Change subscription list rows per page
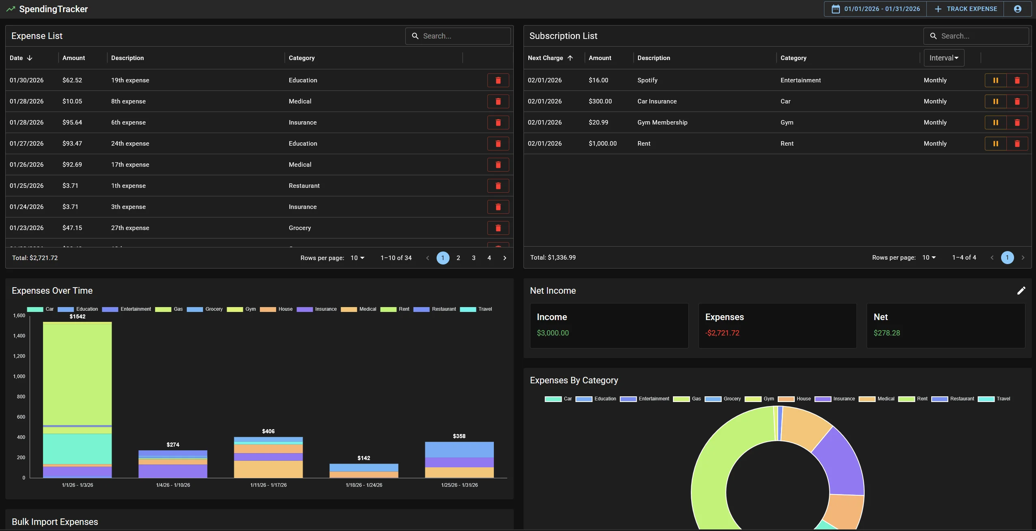This screenshot has height=531, width=1036. point(929,258)
